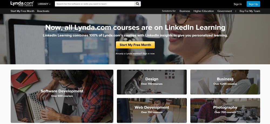Click the Lynda.com logo

[x=22, y=3]
